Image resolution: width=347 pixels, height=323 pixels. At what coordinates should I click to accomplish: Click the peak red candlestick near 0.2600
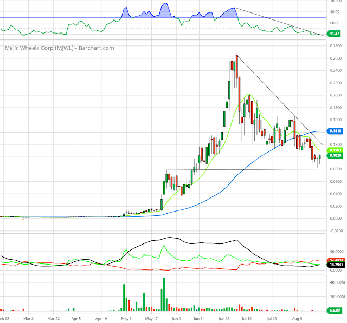pyautogui.click(x=237, y=67)
